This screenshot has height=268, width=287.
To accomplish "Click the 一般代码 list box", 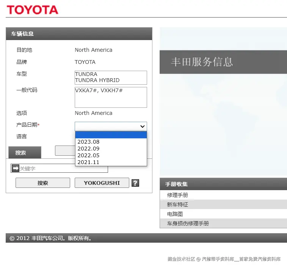I will point(111,97).
